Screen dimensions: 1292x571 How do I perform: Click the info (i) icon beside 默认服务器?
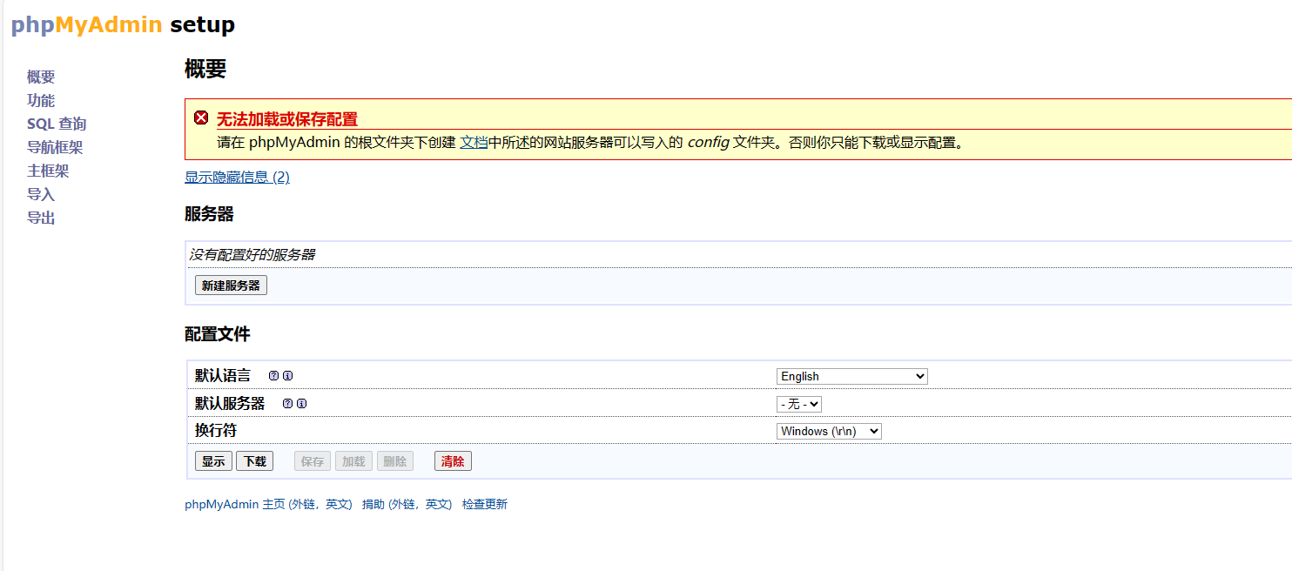[302, 404]
